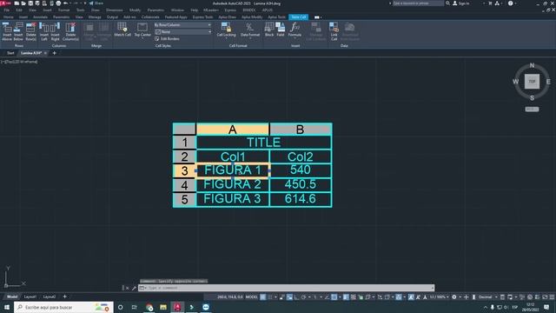
Task: Open the None background fill dropdown
Action: tap(182, 32)
